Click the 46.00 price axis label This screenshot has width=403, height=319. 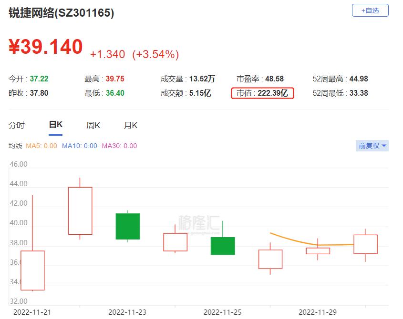click(x=19, y=164)
